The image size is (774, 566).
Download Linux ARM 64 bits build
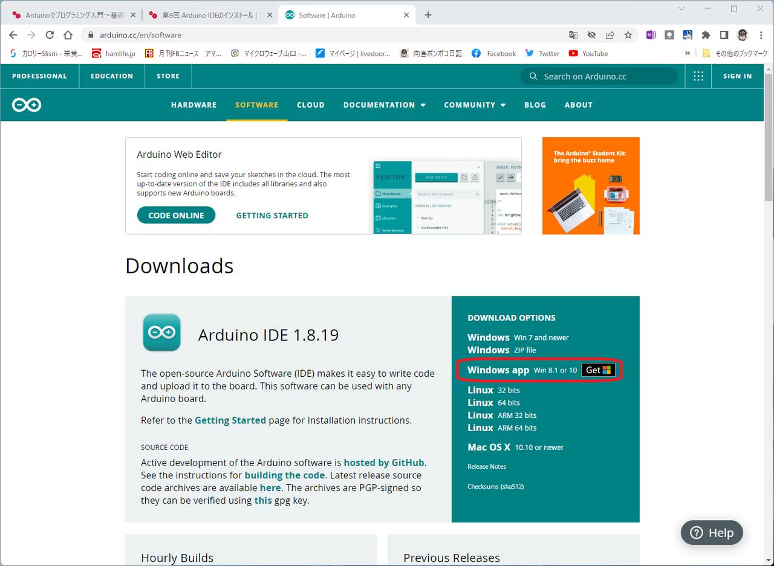point(502,428)
